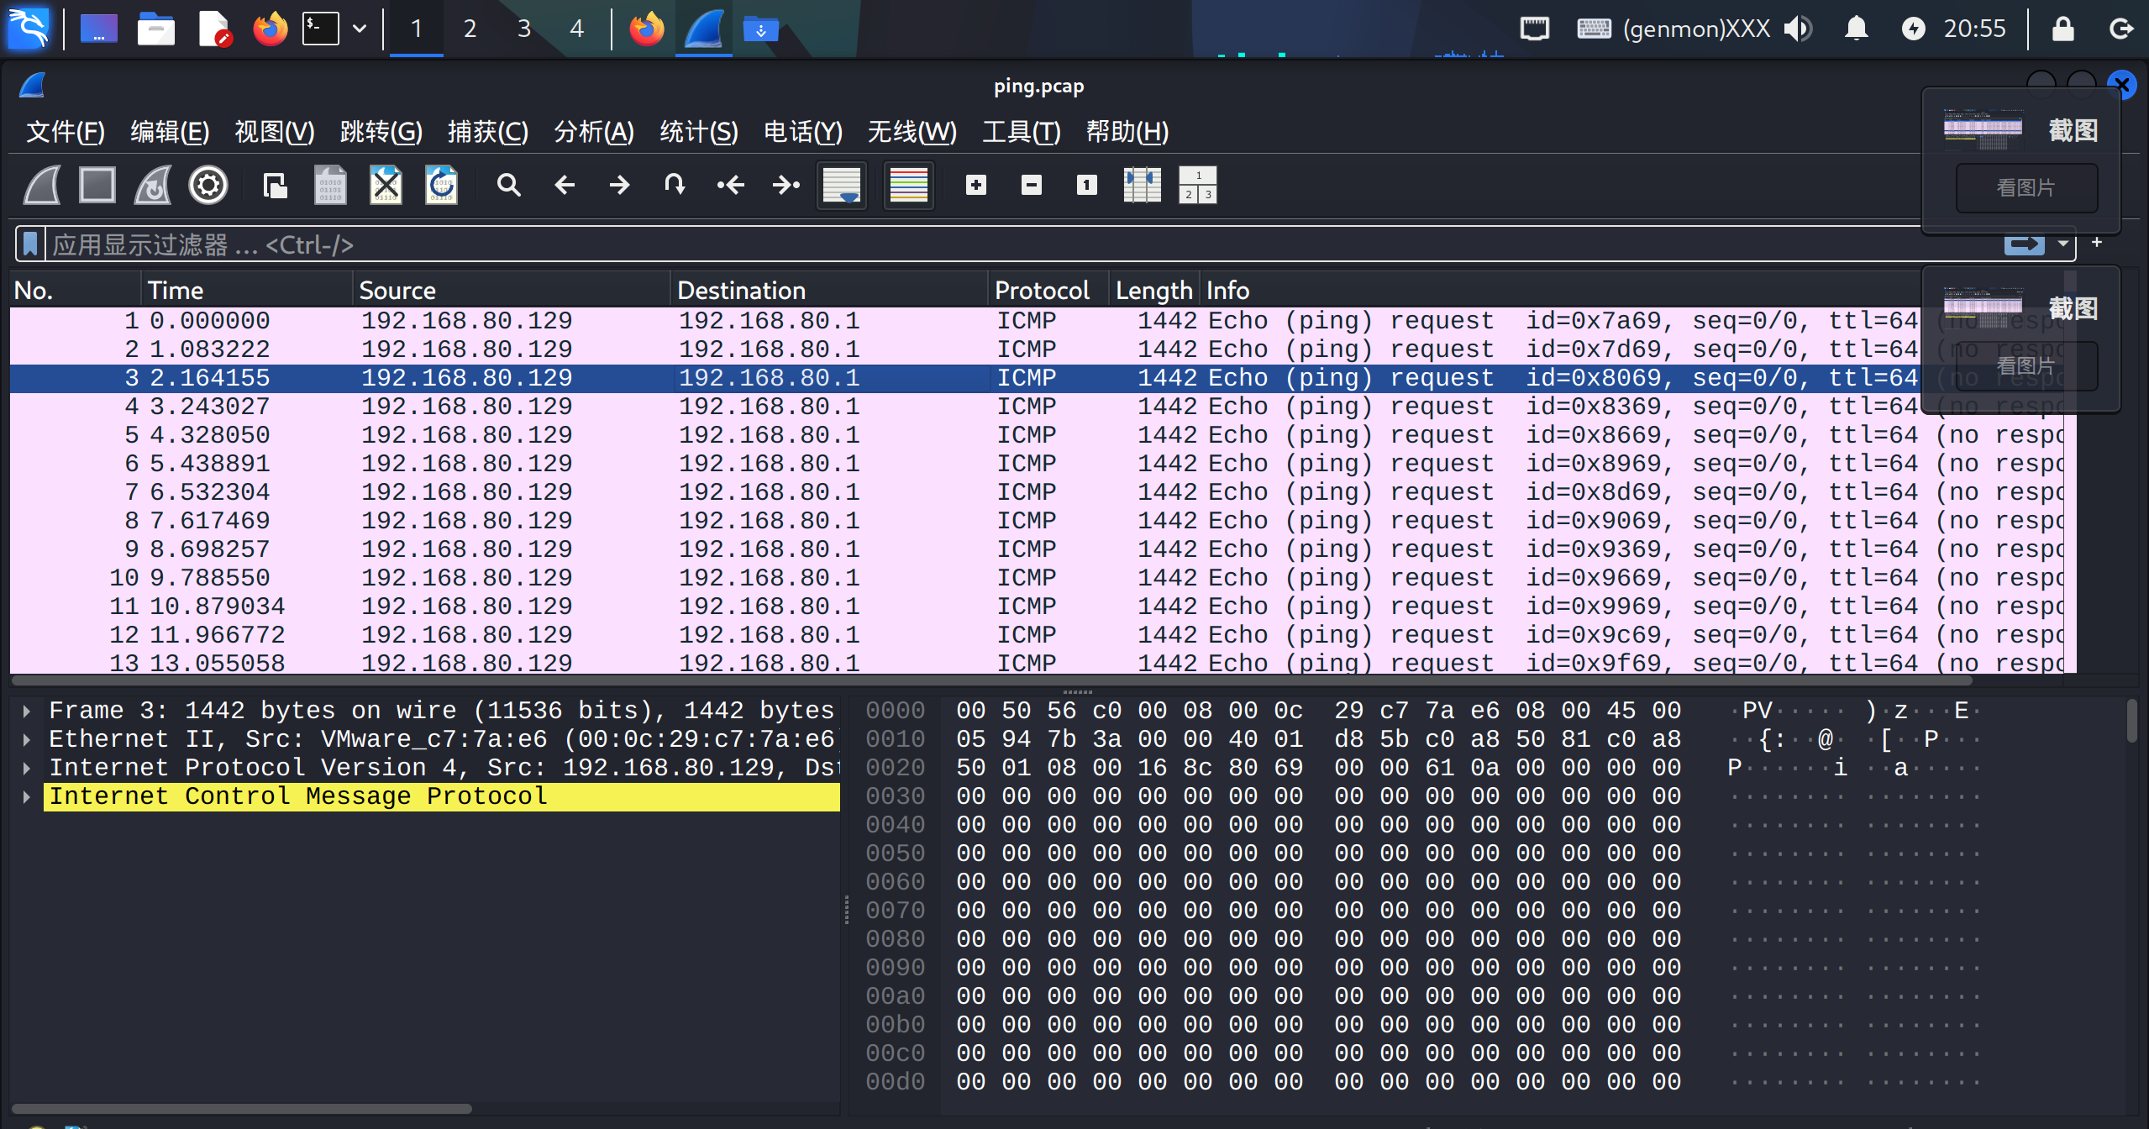Open capture options gear icon
The image size is (2149, 1129).
coord(208,185)
